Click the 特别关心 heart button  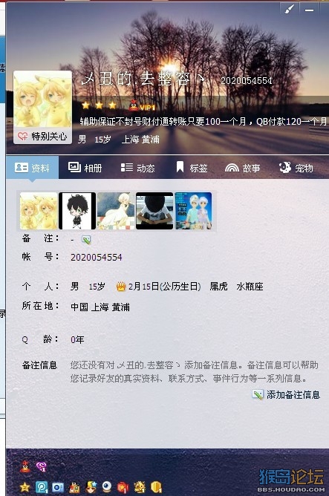(42, 137)
